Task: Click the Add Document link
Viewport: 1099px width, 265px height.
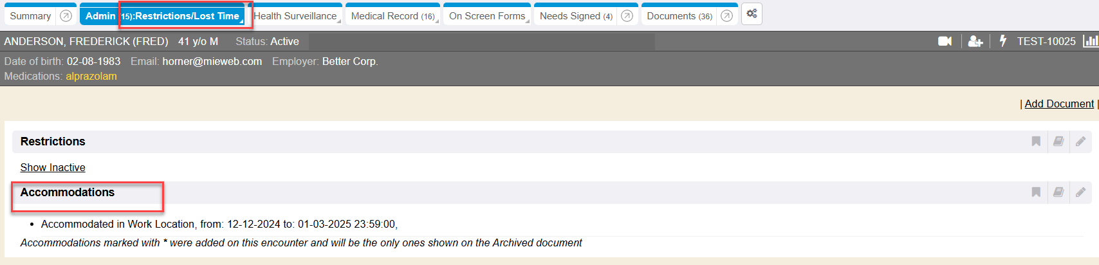Action: click(x=1059, y=104)
